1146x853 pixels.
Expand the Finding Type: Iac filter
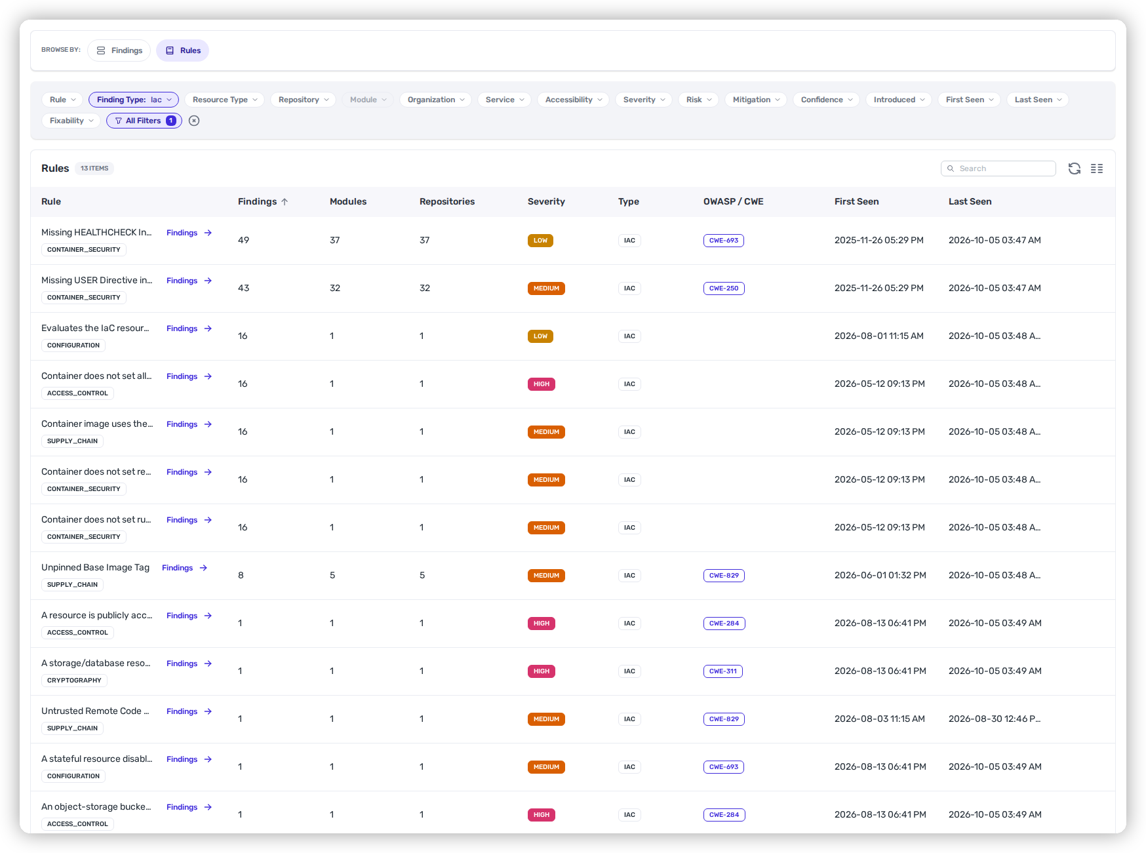click(134, 100)
